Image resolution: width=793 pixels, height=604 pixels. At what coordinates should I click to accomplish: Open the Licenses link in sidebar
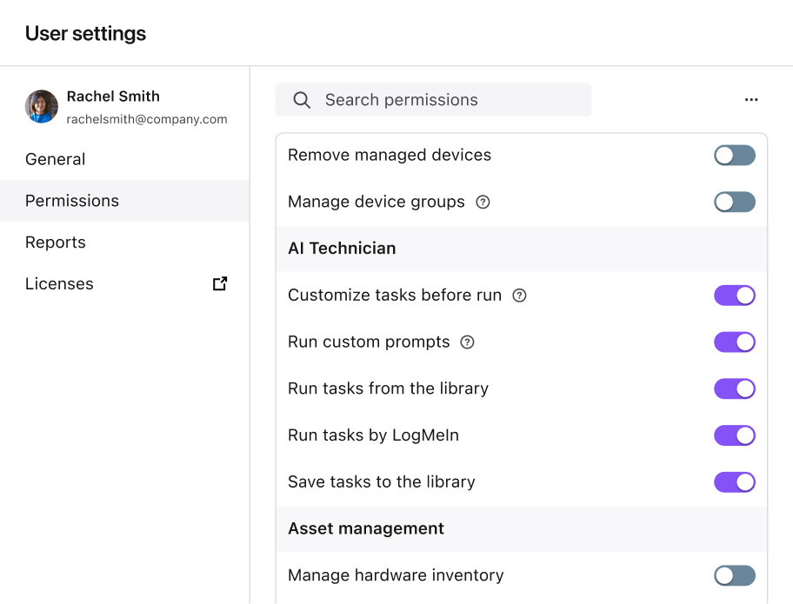59,284
